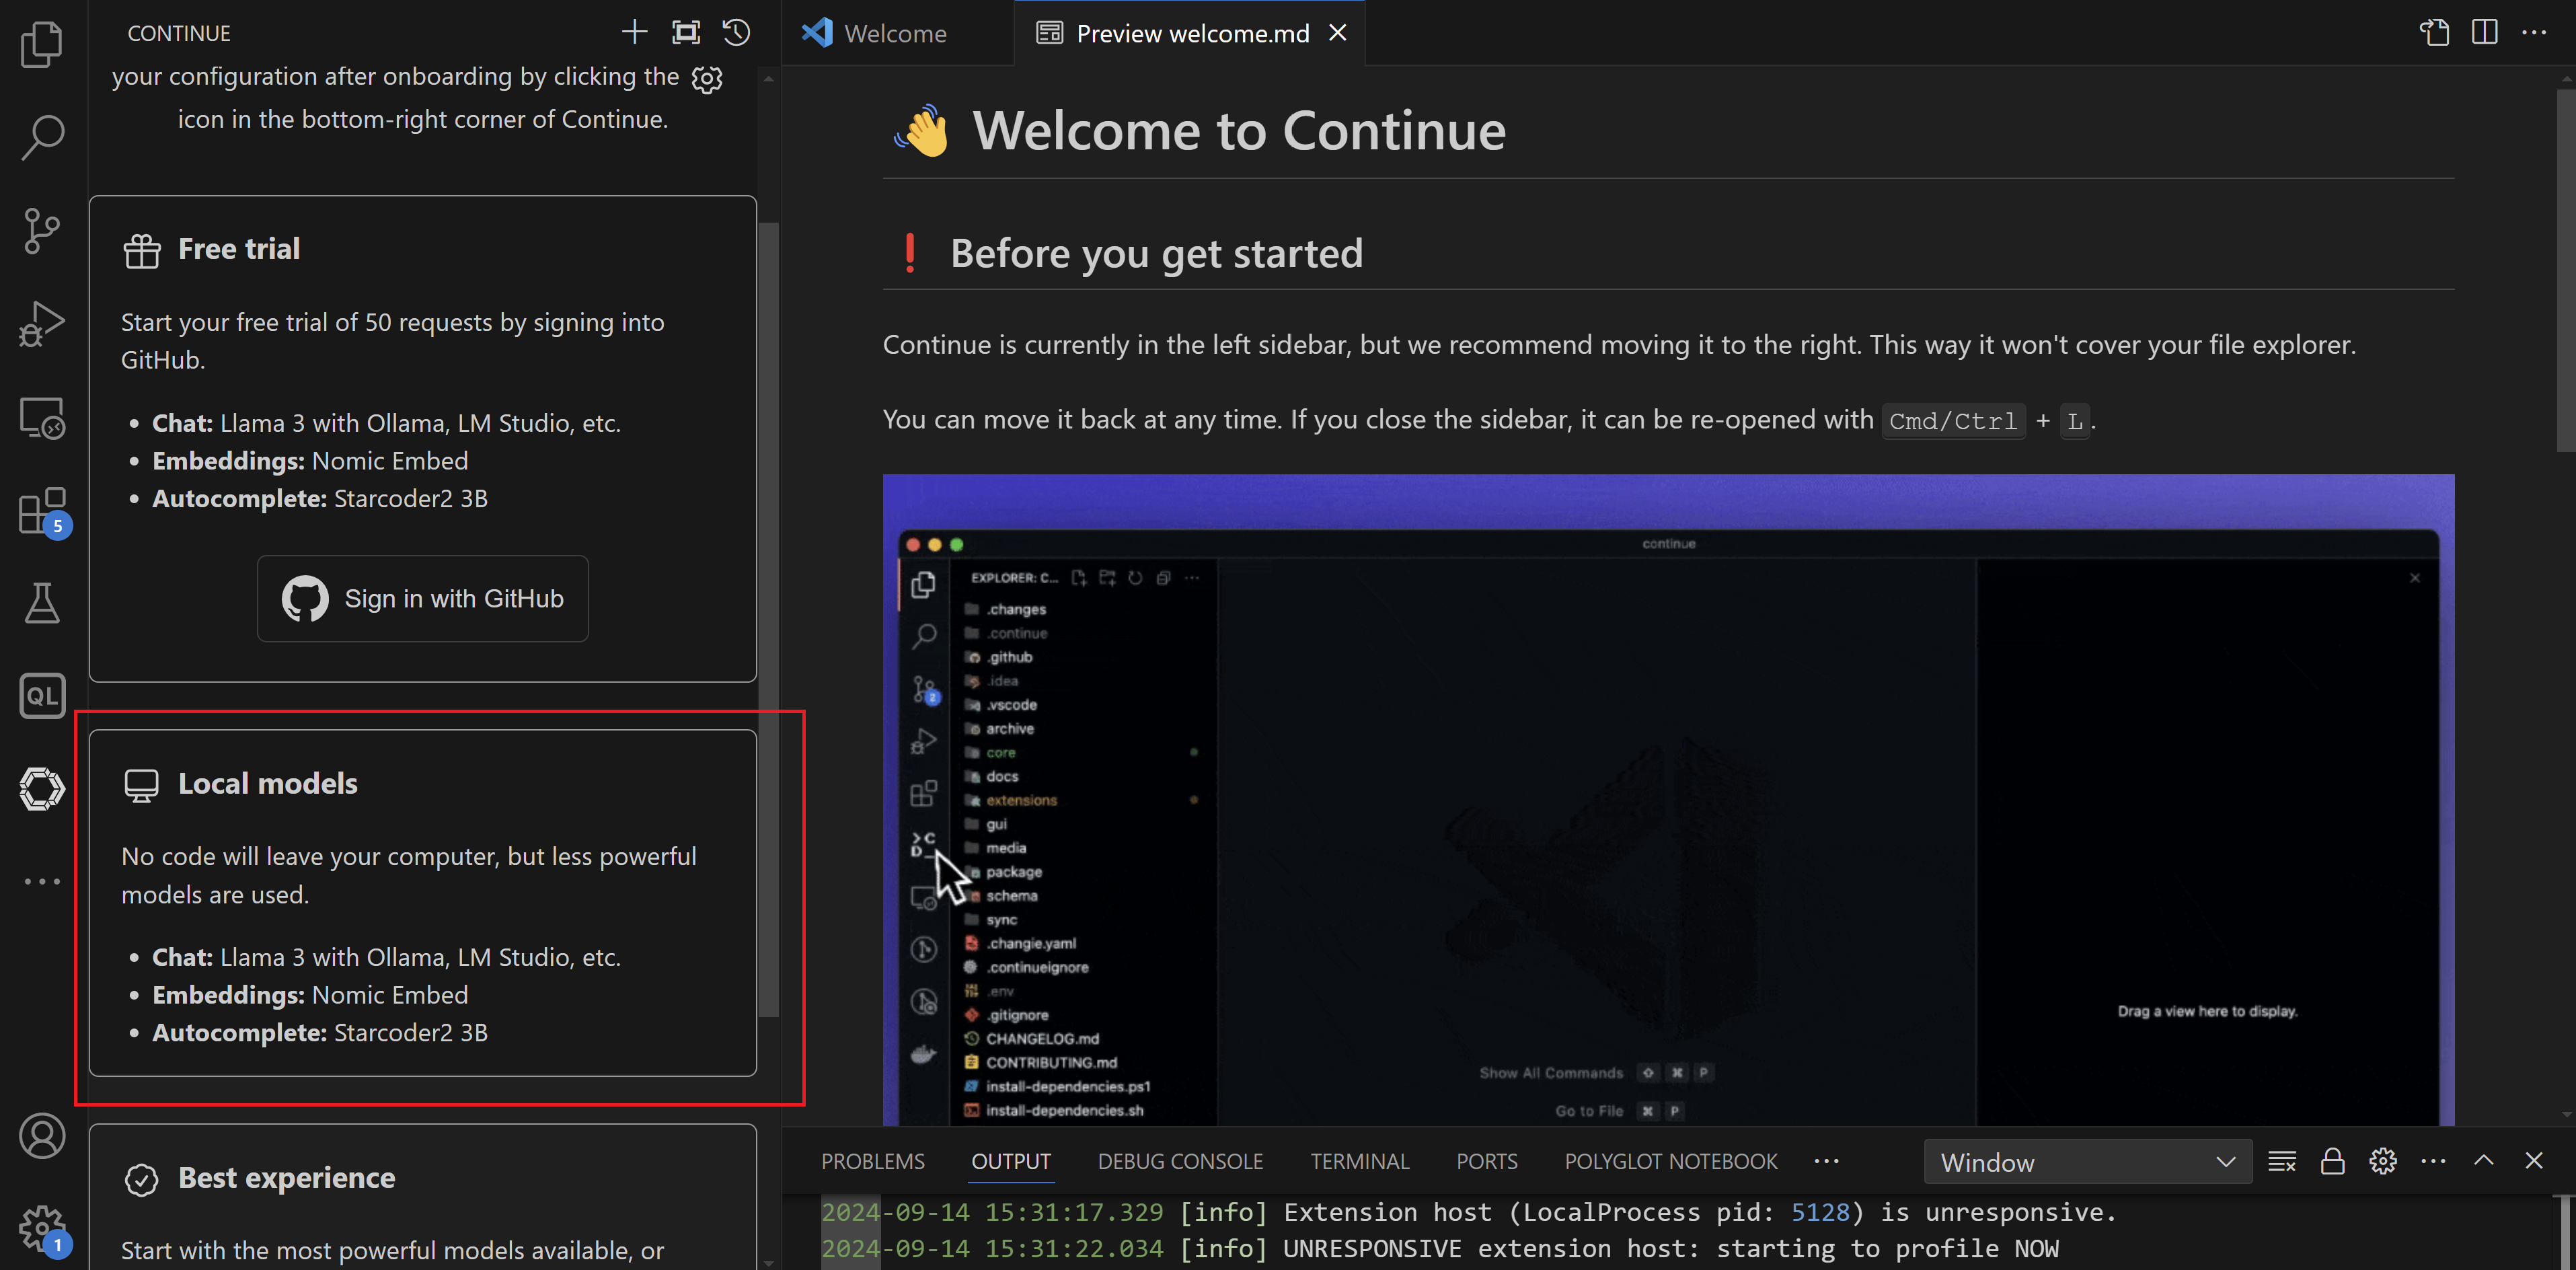
Task: Maximize the bottom panel with chevron
Action: (x=2483, y=1161)
